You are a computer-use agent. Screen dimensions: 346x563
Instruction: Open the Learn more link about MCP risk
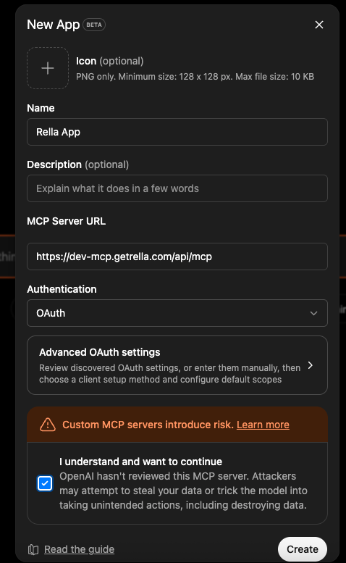coord(263,425)
